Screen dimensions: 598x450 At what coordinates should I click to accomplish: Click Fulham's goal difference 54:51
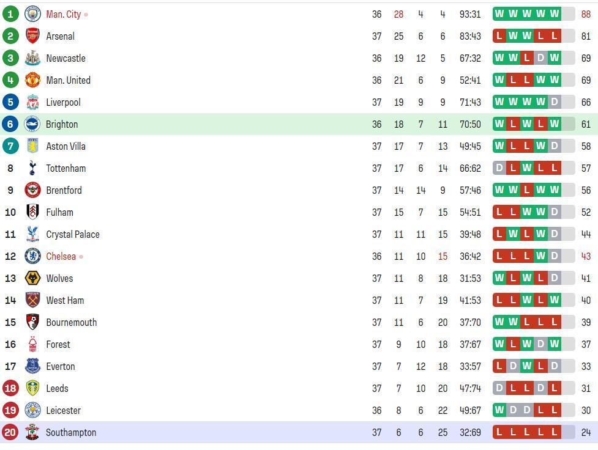pos(470,212)
